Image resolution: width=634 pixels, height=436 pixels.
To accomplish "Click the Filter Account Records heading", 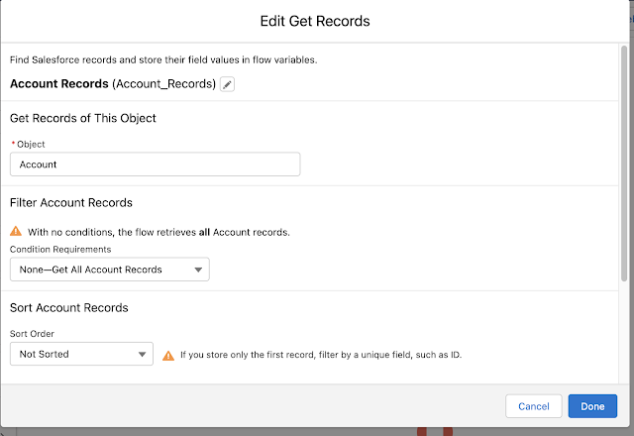I will click(x=71, y=203).
